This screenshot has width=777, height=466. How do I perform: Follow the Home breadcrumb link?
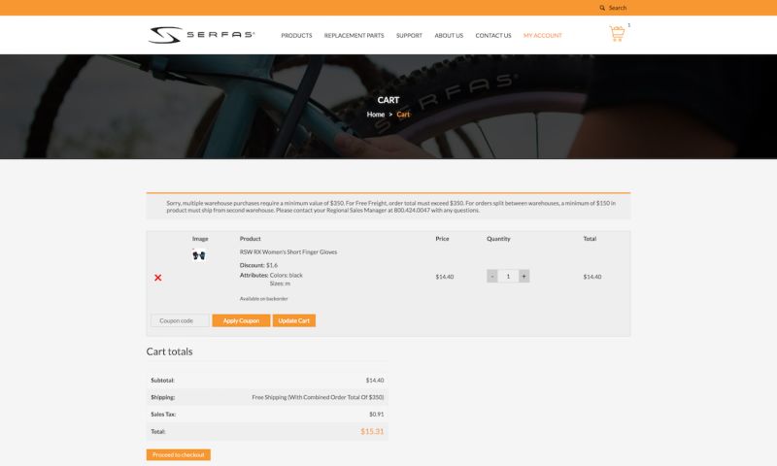(x=375, y=115)
